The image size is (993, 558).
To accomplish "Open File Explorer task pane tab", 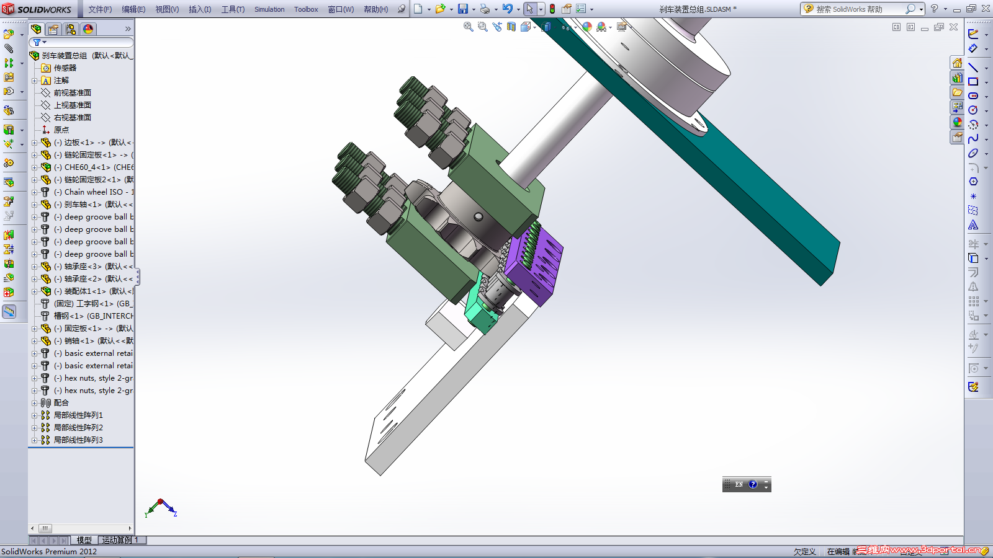I will pos(958,92).
